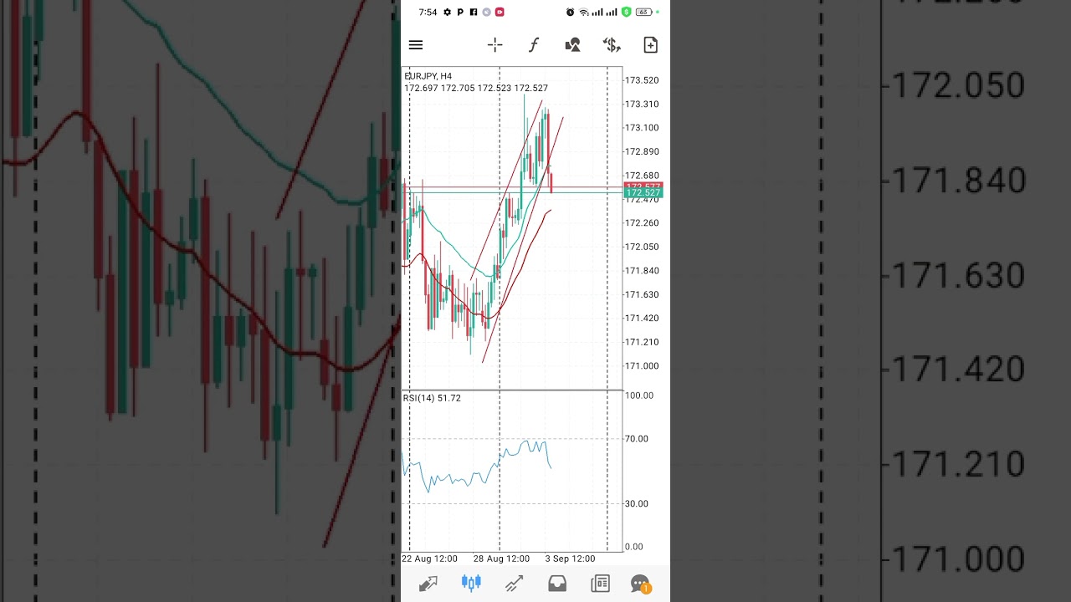Image resolution: width=1071 pixels, height=602 pixels.
Task: Tap the P app notification icon in status bar
Action: [x=460, y=13]
